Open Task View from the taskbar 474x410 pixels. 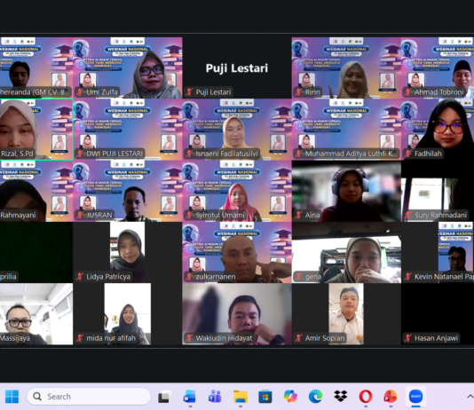click(164, 397)
